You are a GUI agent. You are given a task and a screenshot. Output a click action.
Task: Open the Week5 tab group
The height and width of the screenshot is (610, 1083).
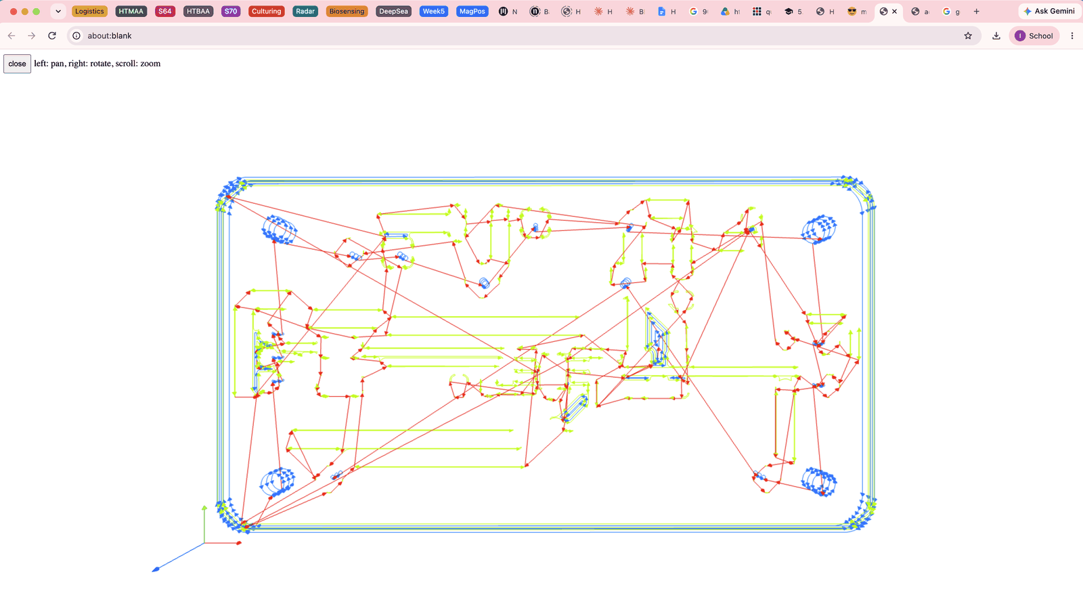point(434,12)
